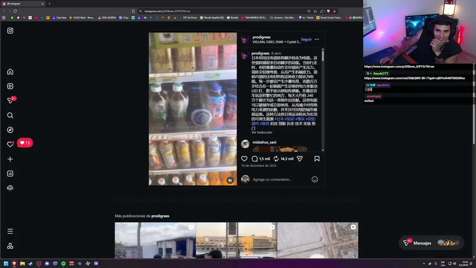Image resolution: width=476 pixels, height=268 pixels.
Task: Open the Dashboard chart icon in the sidebar
Action: coord(10,173)
